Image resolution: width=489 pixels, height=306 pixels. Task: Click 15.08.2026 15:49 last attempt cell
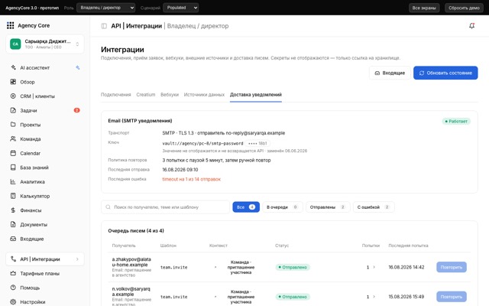[406, 297]
